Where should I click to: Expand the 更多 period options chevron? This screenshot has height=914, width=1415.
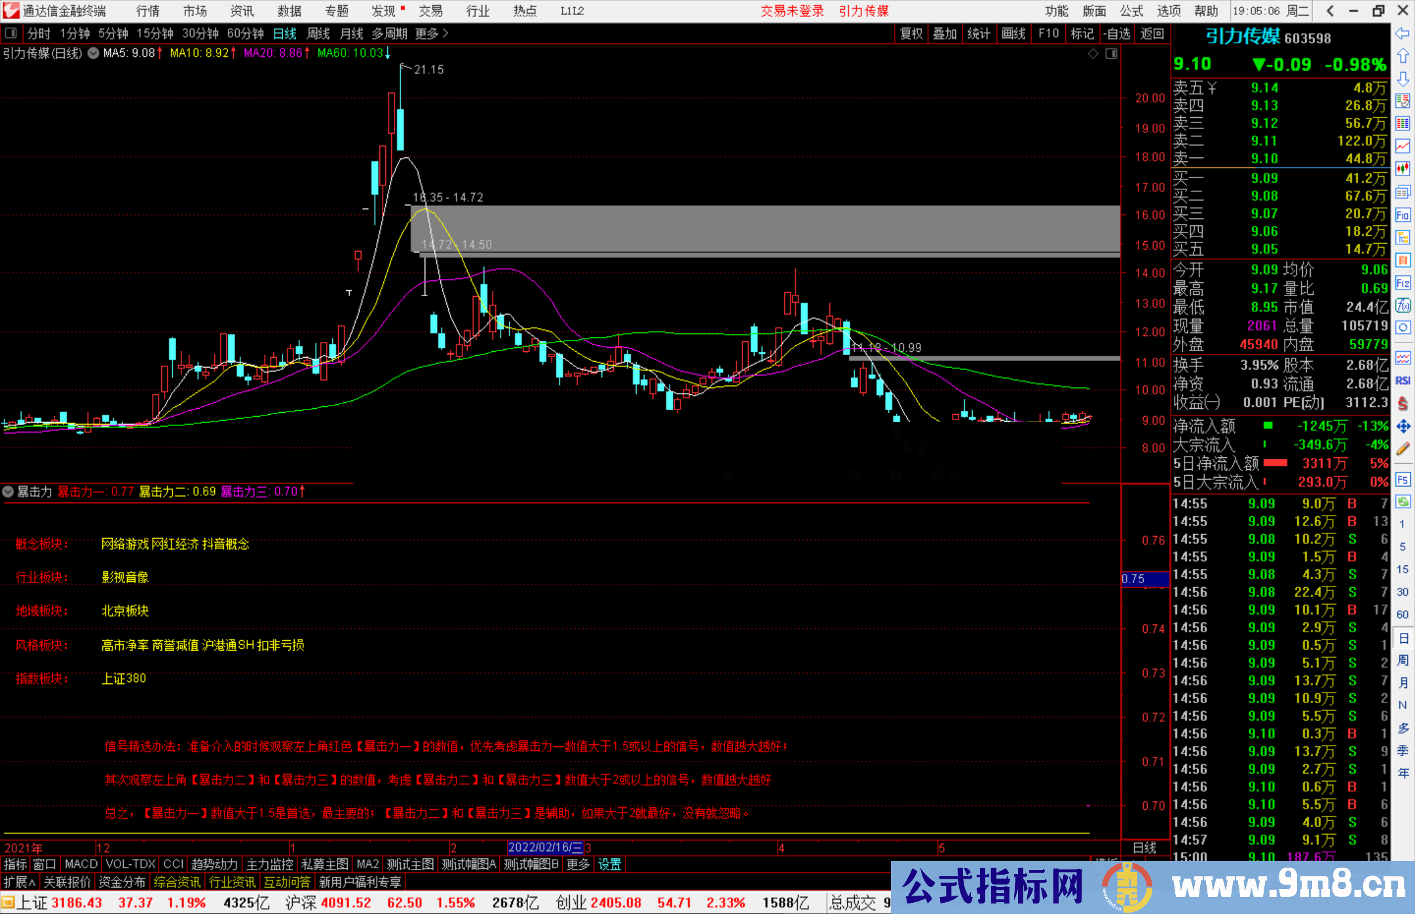pyautogui.click(x=445, y=33)
